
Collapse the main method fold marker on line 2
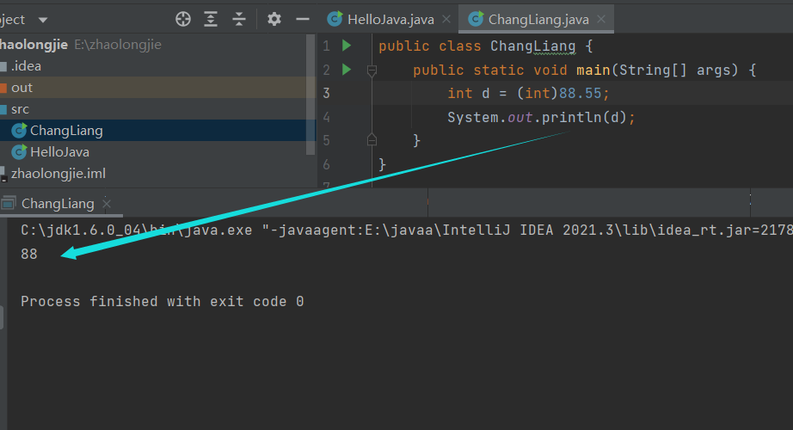[372, 71]
